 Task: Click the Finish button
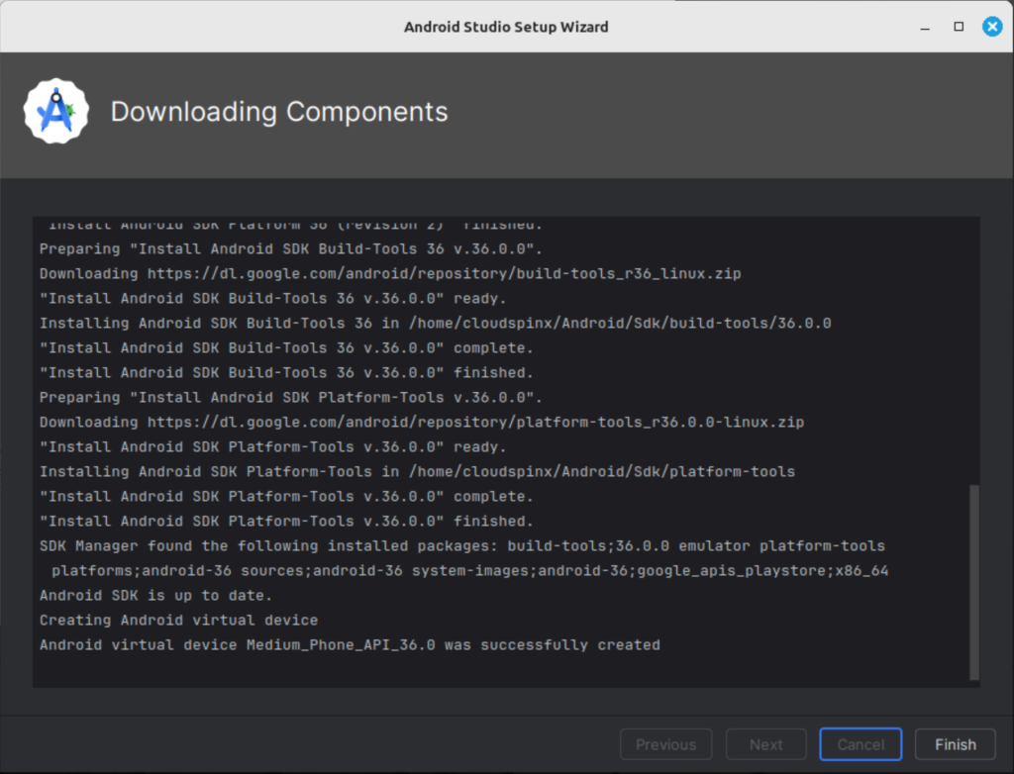click(x=954, y=743)
